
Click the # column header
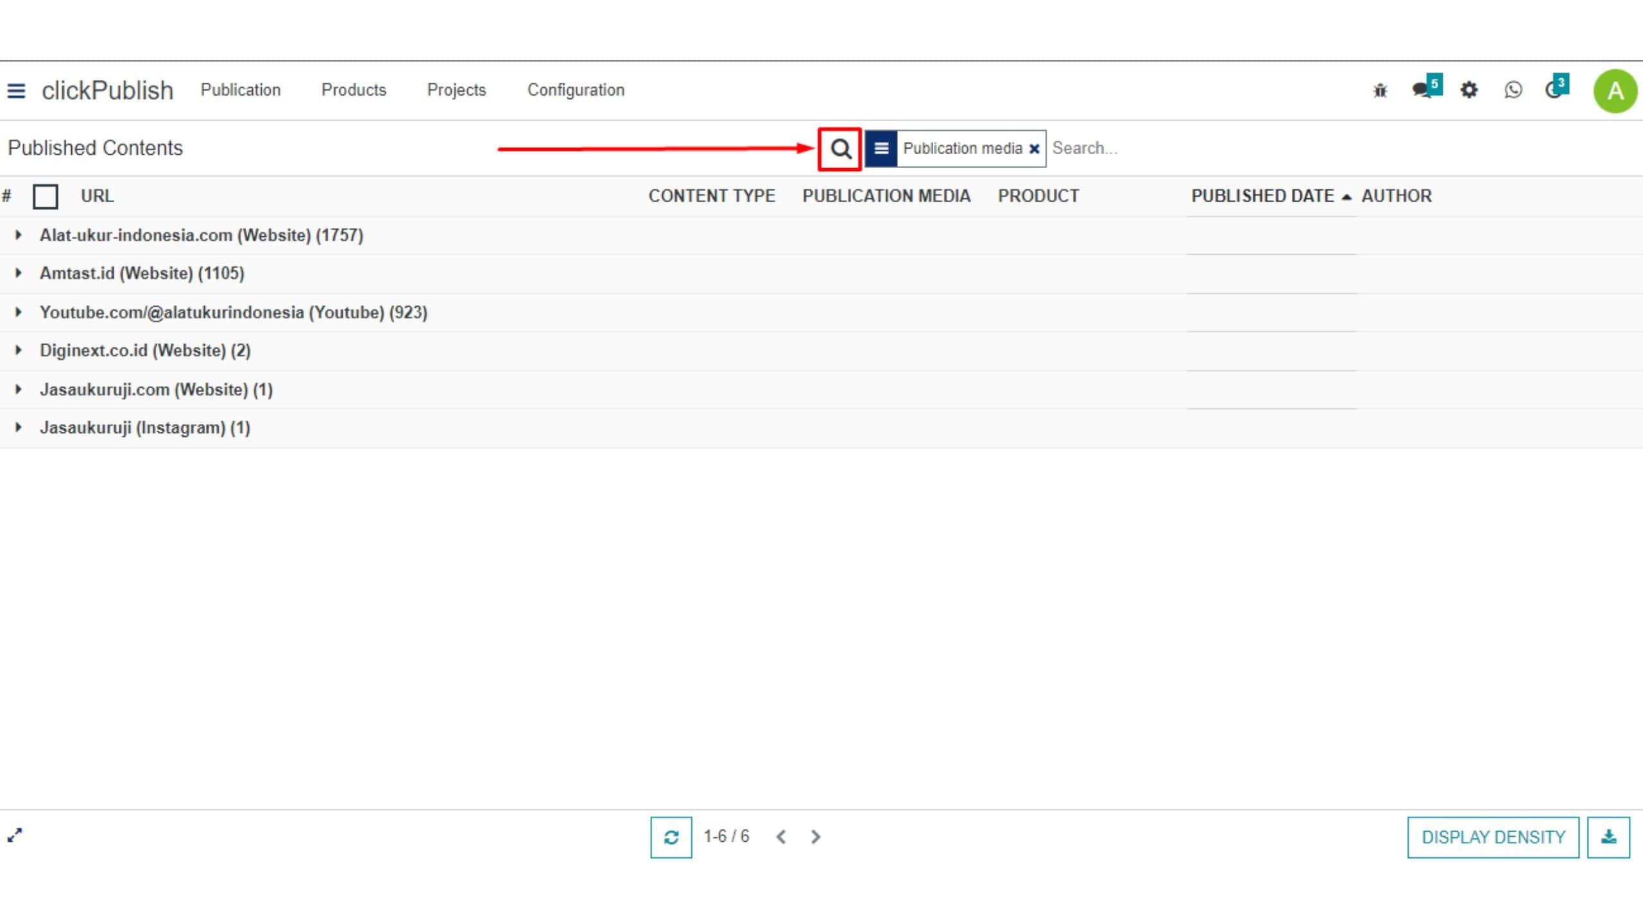click(x=6, y=196)
